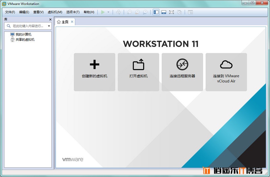Maximize the VMware Workstation window
The image size is (270, 177).
[x=252, y=3]
